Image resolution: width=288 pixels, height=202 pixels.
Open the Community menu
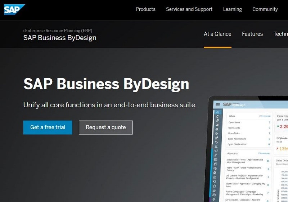coord(265,9)
